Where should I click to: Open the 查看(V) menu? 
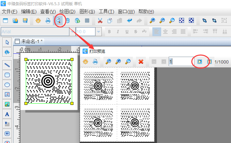(48, 11)
